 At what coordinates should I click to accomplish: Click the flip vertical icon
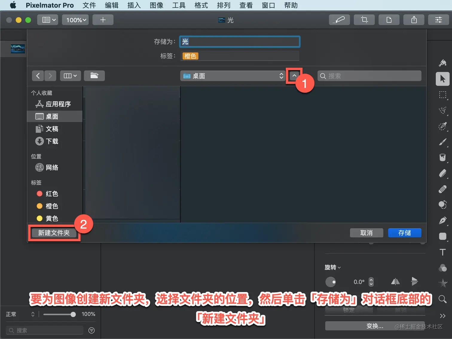414,281
